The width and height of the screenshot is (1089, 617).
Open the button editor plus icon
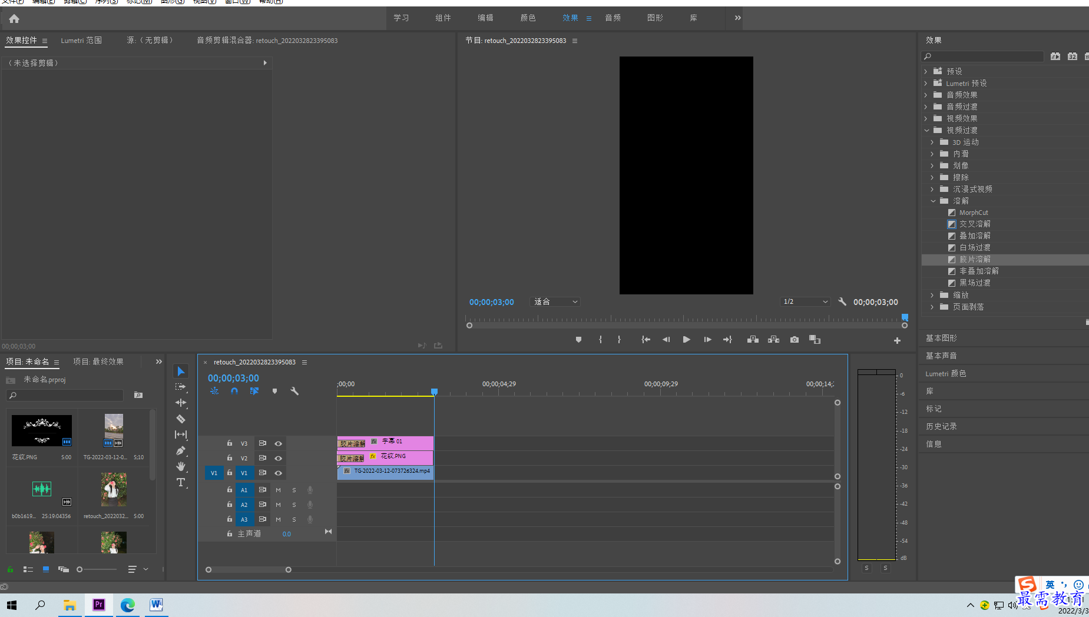pyautogui.click(x=897, y=340)
